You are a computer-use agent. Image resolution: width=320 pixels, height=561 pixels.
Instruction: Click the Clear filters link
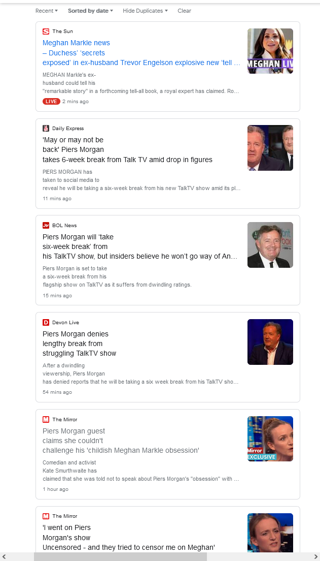tap(184, 11)
